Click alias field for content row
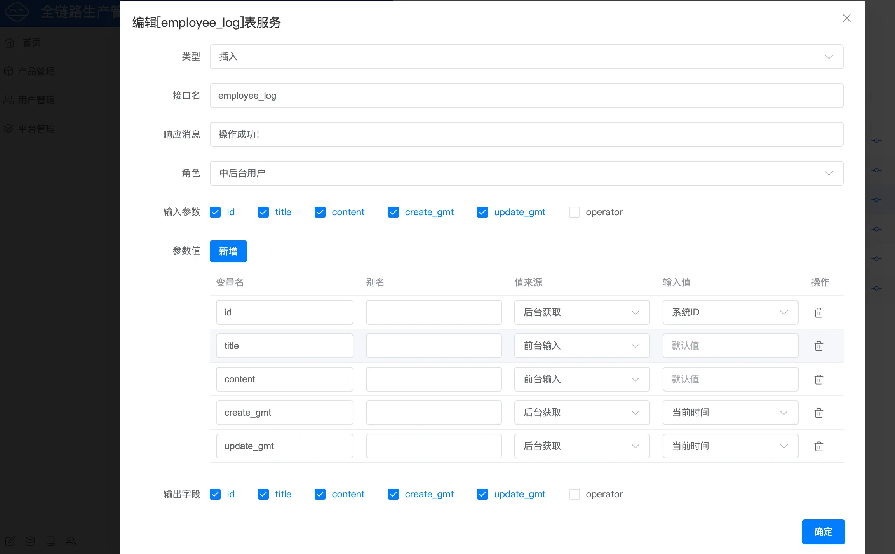This screenshot has height=554, width=895. (x=434, y=379)
